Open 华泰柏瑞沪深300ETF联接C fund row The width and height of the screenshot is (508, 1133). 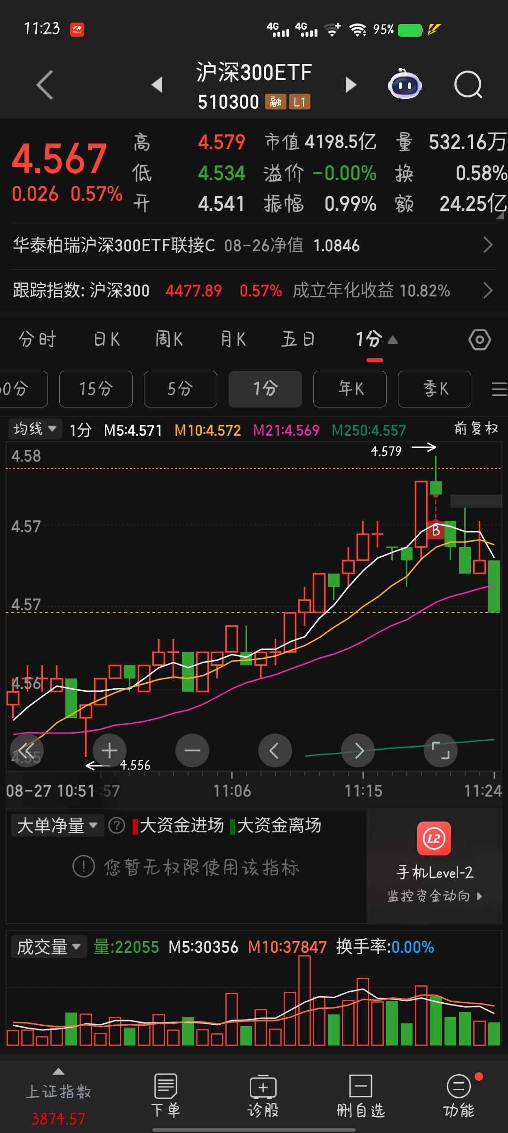pos(254,245)
